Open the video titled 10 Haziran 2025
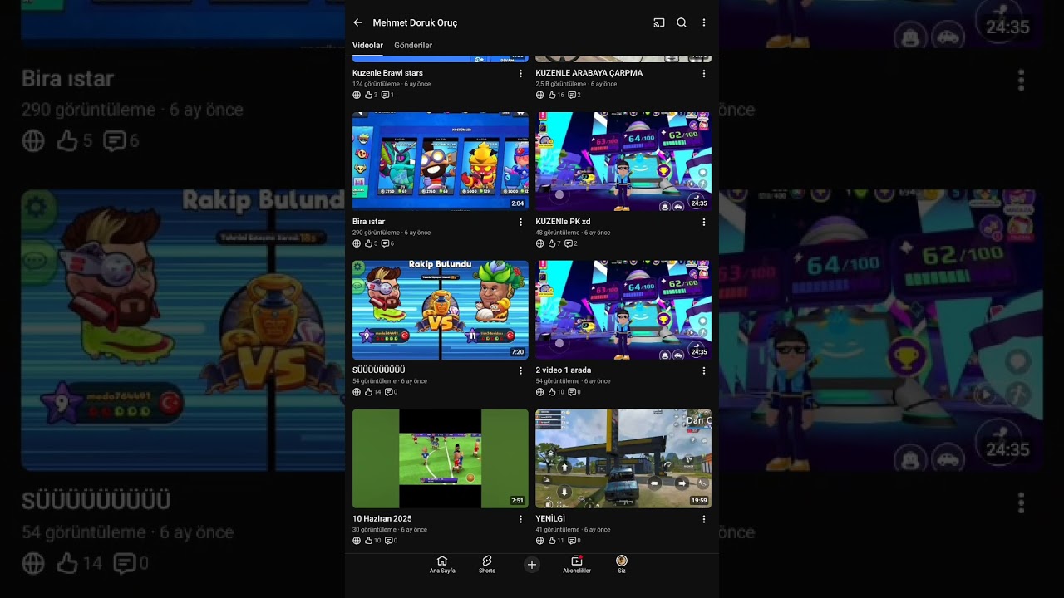Screen dimensions: 1064x598 [x=382, y=519]
